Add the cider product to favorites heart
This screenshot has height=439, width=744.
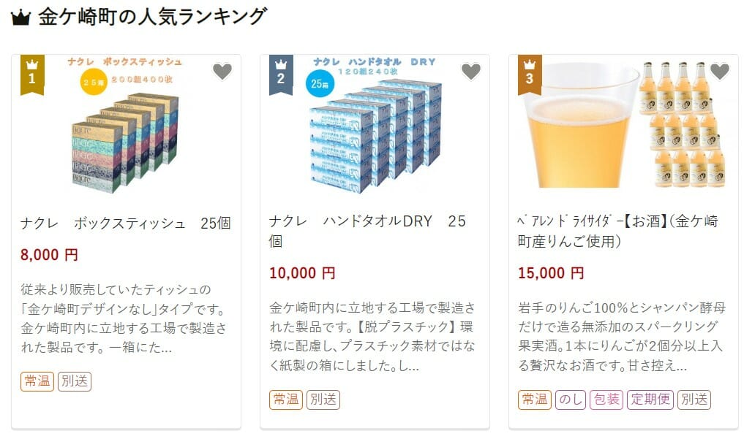point(720,72)
